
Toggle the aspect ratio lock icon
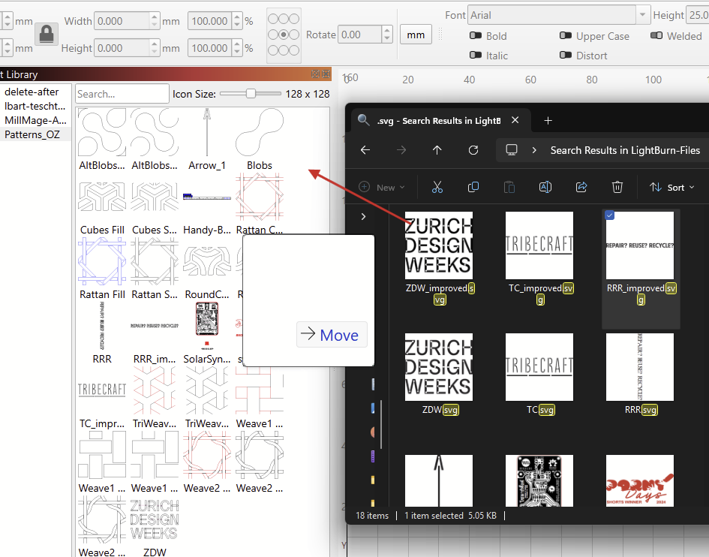(x=47, y=34)
